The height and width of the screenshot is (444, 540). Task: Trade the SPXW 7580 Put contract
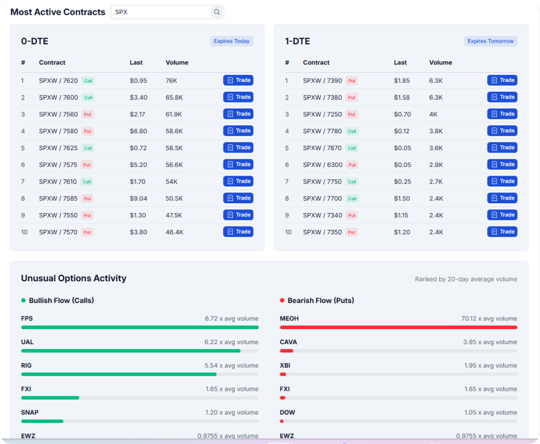238,131
